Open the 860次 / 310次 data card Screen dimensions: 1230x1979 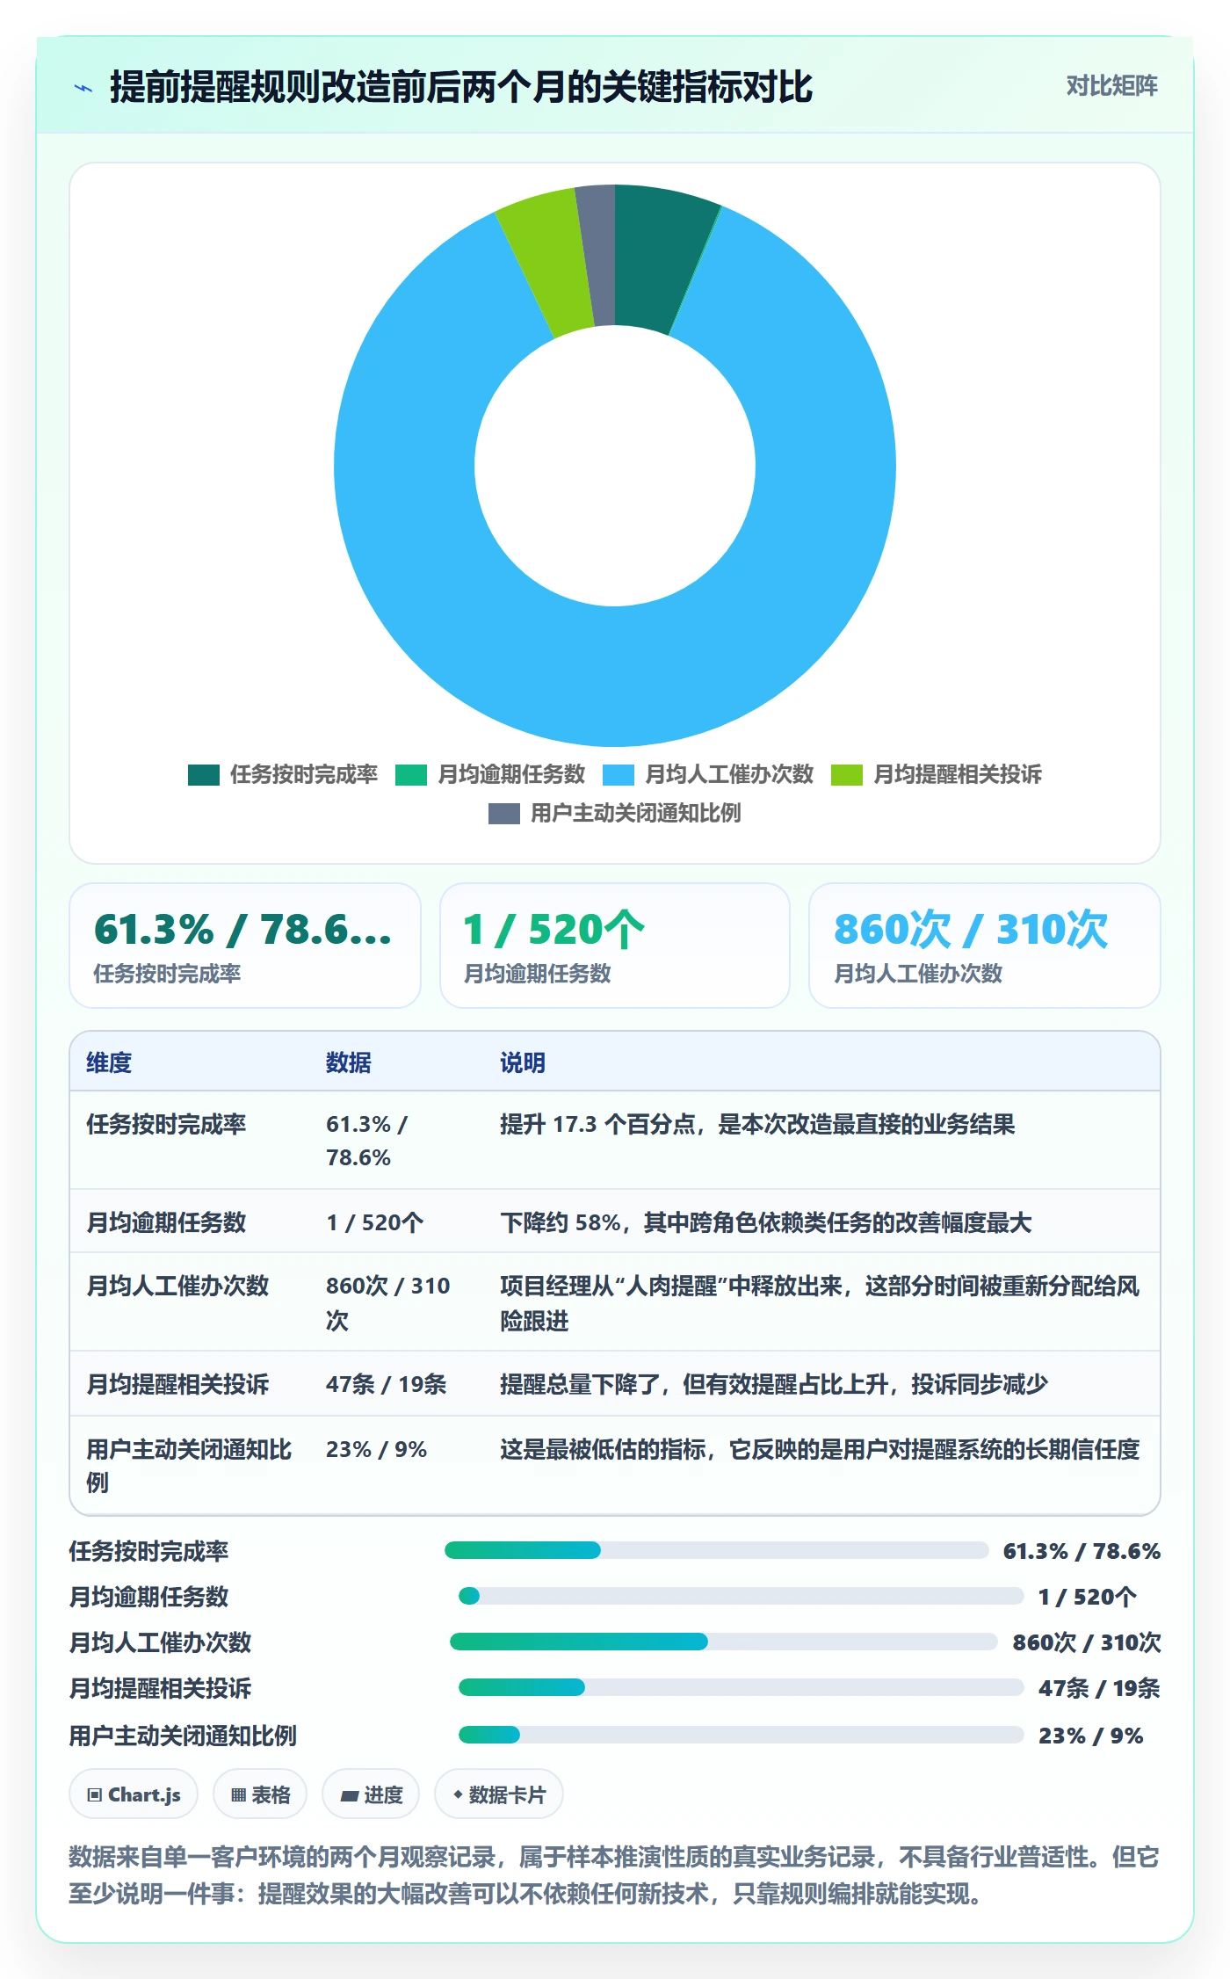click(985, 946)
